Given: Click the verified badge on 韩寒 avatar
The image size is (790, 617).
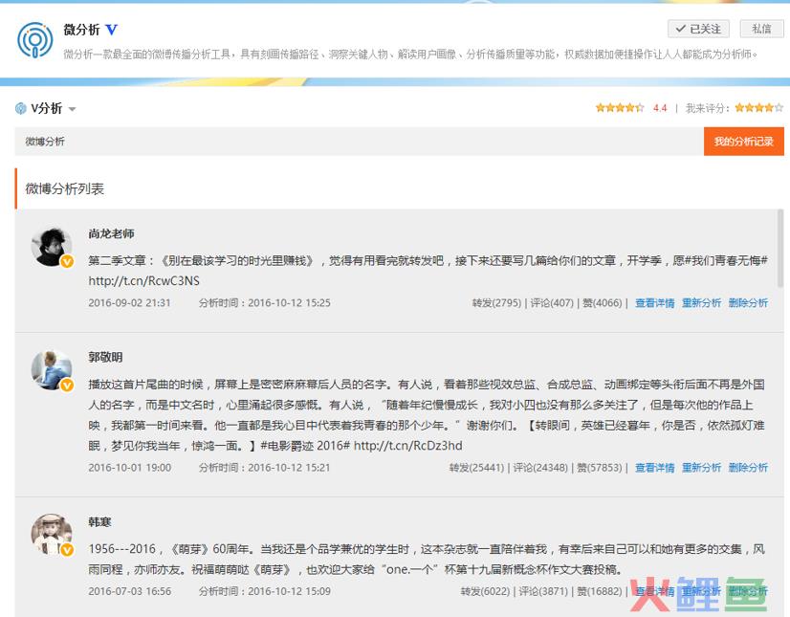Looking at the screenshot, I should click(x=67, y=549).
